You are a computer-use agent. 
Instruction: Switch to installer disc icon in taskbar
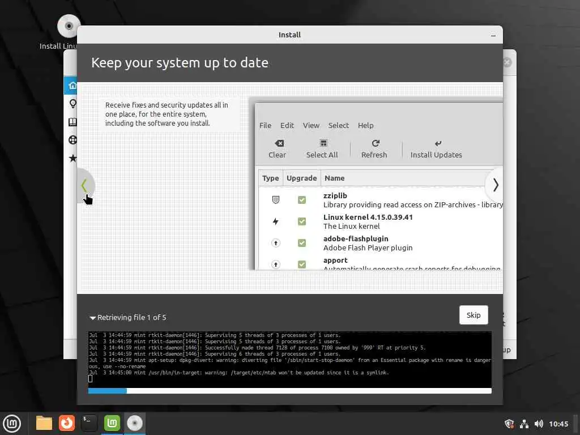coord(135,423)
